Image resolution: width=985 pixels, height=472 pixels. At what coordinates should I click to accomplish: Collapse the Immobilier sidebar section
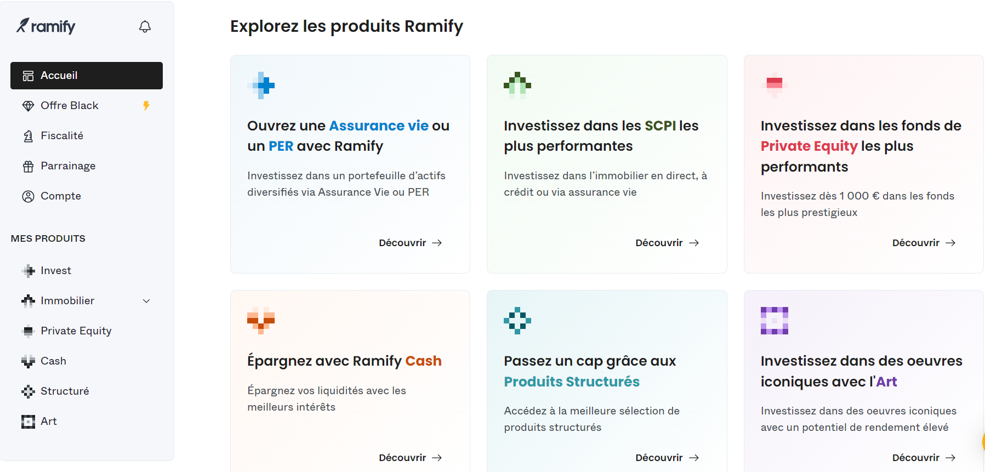point(146,300)
